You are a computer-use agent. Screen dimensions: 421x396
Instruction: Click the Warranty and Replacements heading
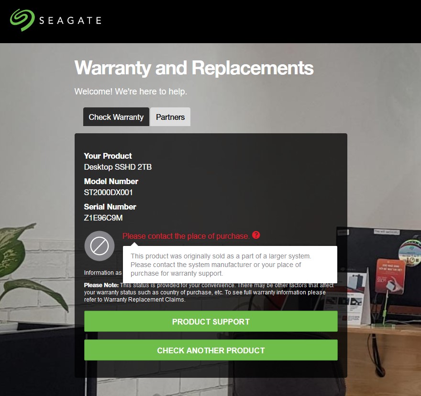[x=194, y=68]
